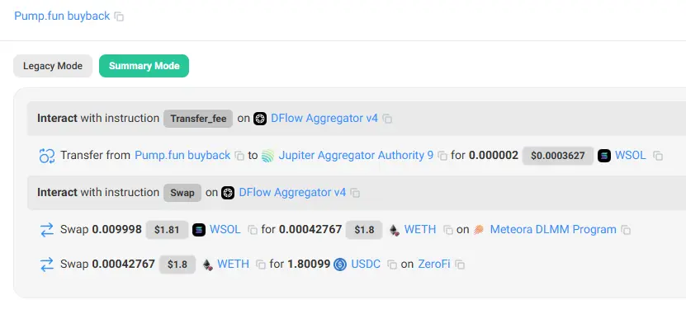Copy the ZeroFi address
The height and width of the screenshot is (309, 686).
(460, 265)
